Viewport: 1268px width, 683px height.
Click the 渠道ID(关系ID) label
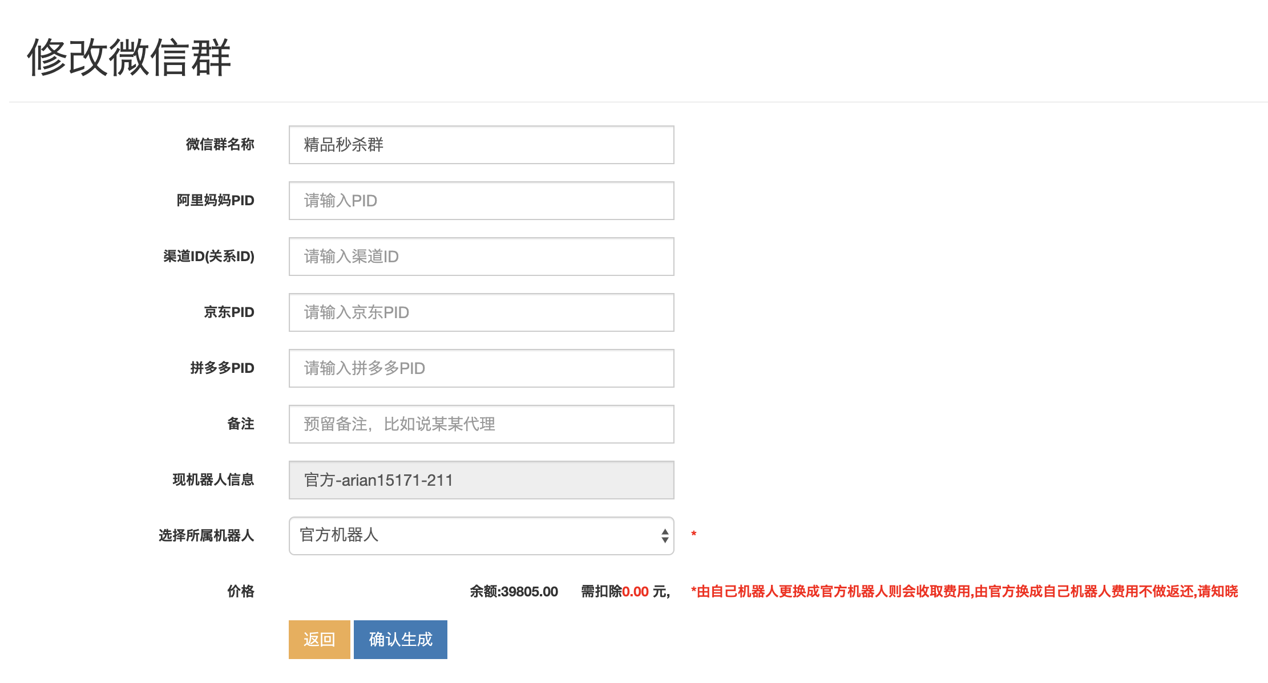click(209, 256)
